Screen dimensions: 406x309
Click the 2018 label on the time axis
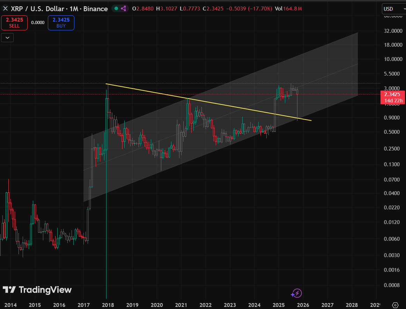coord(108,305)
